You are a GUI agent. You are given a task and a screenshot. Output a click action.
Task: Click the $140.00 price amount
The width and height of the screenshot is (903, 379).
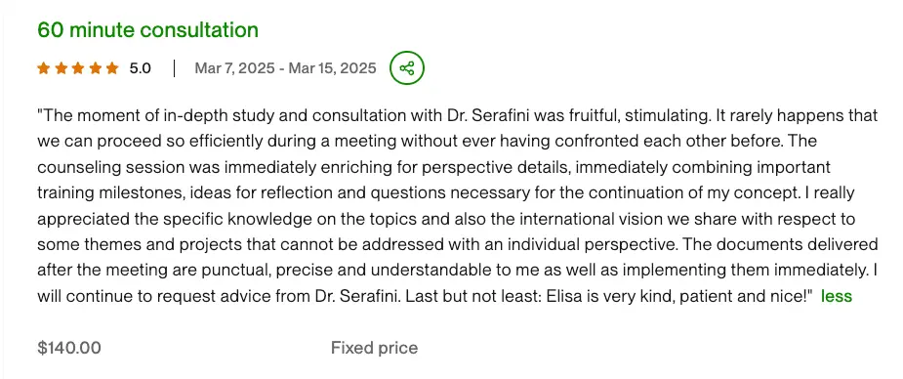(x=69, y=348)
